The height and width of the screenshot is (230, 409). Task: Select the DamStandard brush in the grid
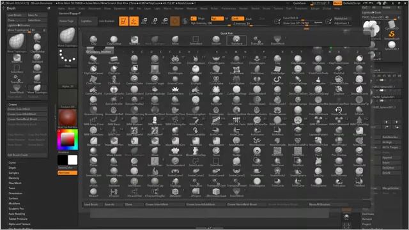257,90
